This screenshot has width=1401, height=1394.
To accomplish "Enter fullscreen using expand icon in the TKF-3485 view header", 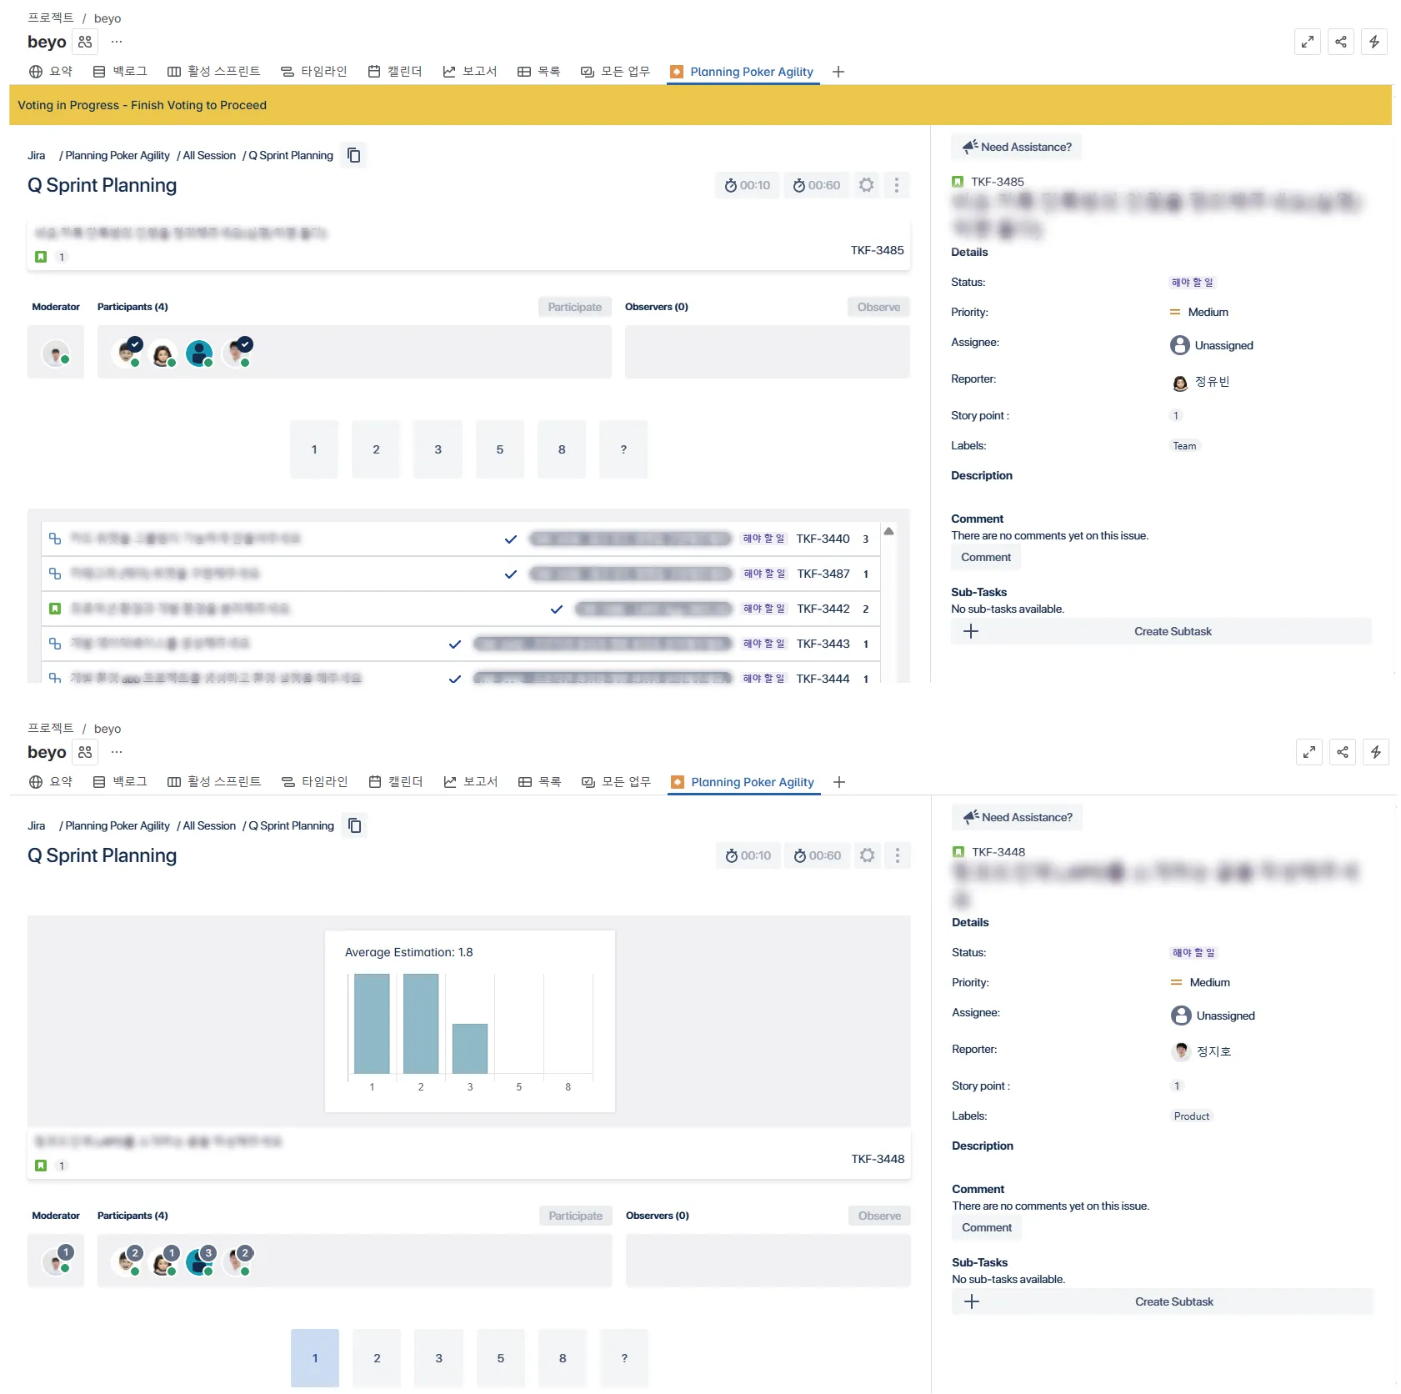I will tap(1307, 42).
